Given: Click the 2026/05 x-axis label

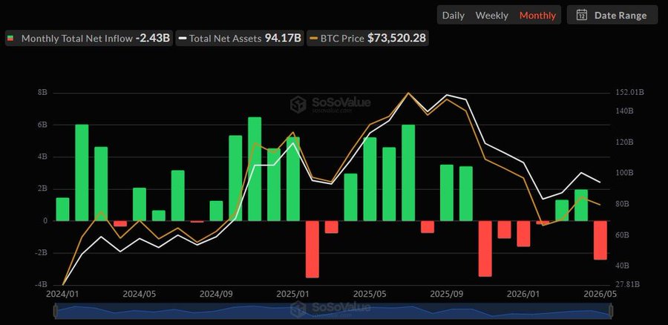Looking at the screenshot, I should (600, 295).
